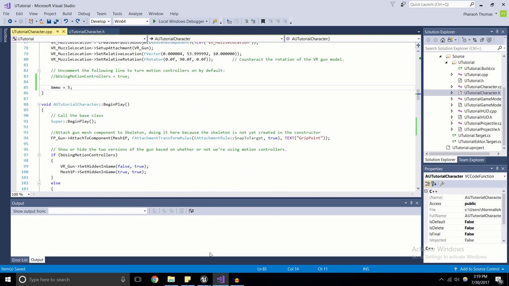Click the Navigate Backward arrow icon
Screen dimensions: 509x286
pyautogui.click(x=10, y=21)
